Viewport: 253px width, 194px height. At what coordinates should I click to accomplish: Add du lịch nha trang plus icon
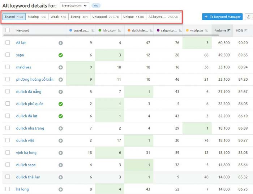tap(61, 128)
